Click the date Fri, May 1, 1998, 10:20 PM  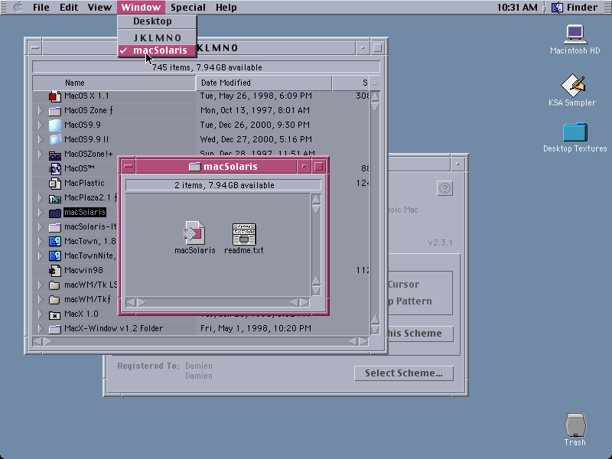click(x=256, y=329)
